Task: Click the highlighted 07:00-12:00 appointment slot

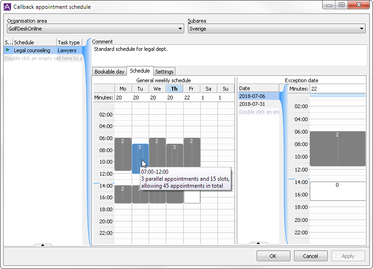Action: pos(140,157)
